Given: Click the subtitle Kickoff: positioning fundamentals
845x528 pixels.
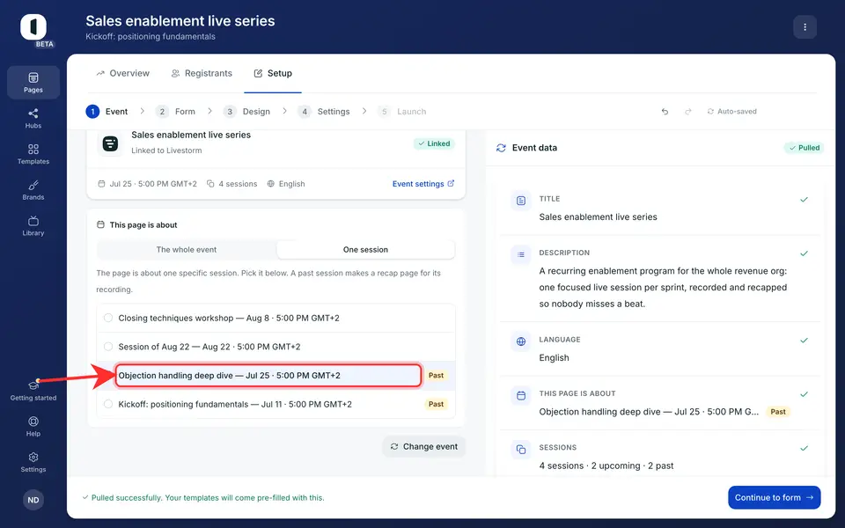Looking at the screenshot, I should [x=151, y=37].
